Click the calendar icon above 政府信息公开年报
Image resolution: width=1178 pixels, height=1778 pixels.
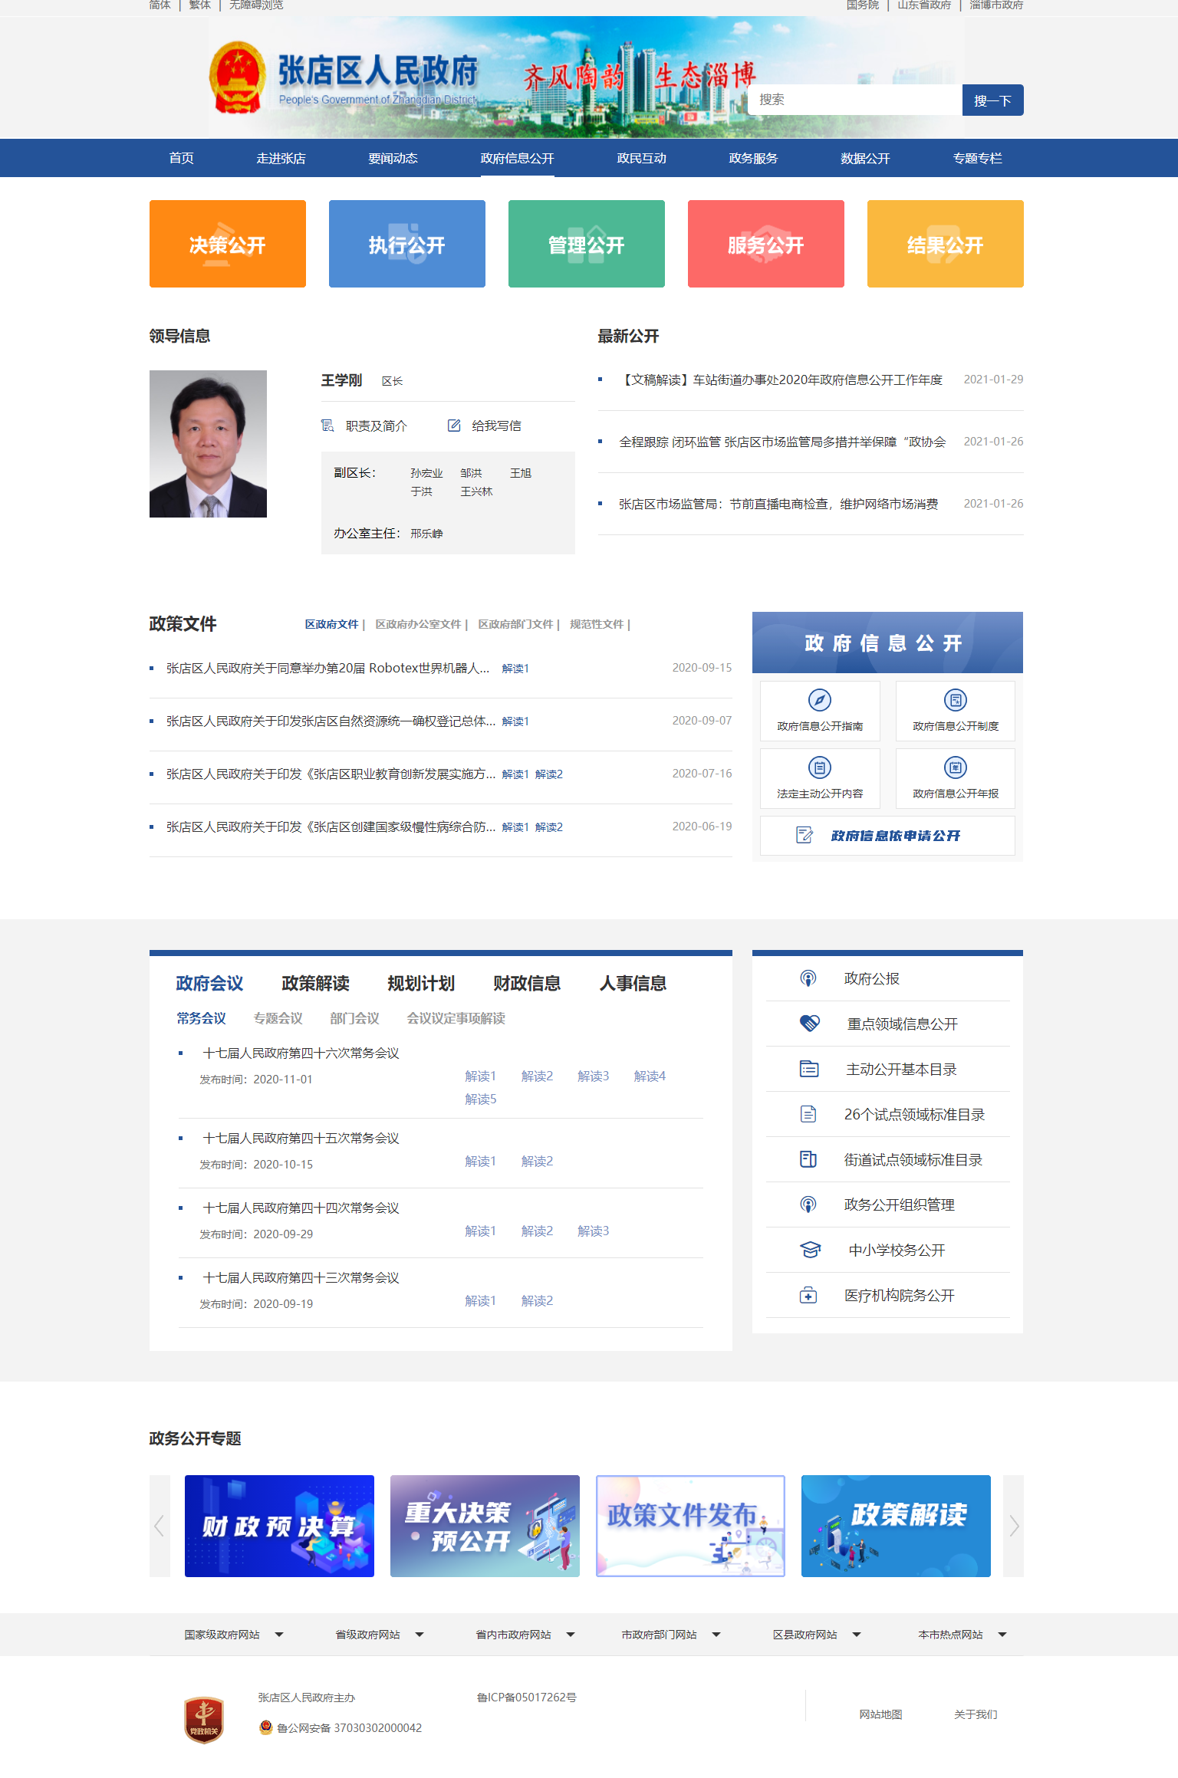pos(955,767)
